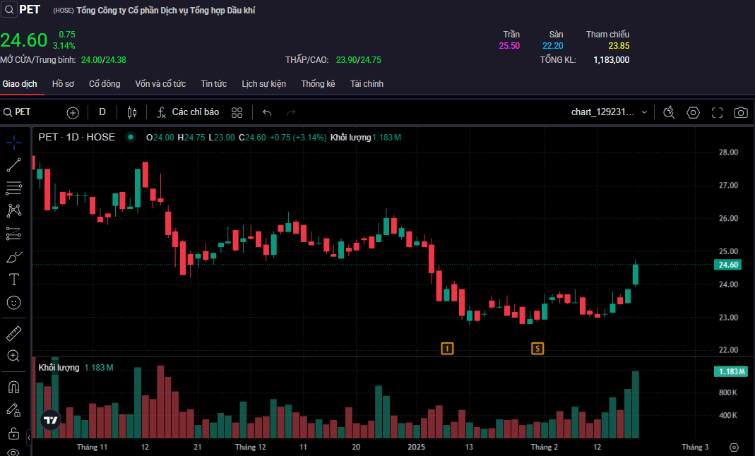Toggle lock all drawing tools

(x=13, y=433)
